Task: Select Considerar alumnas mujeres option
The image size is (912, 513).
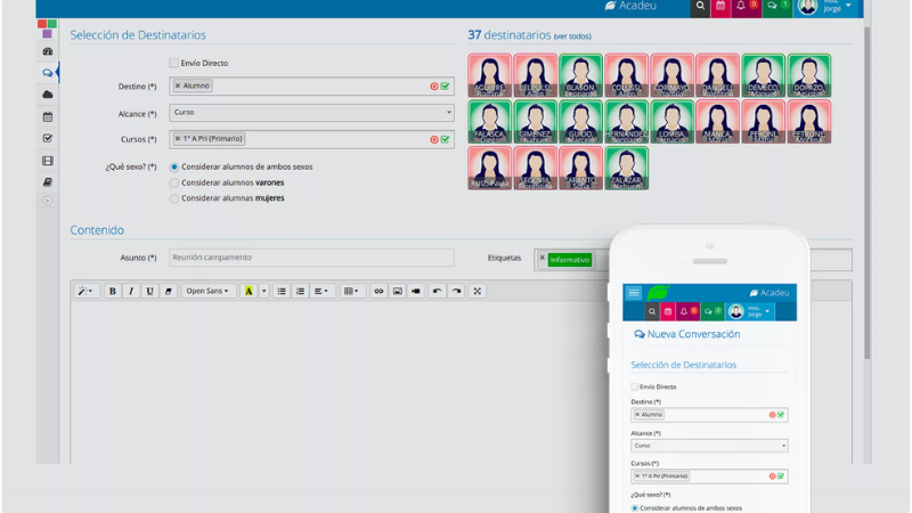Action: (x=174, y=198)
